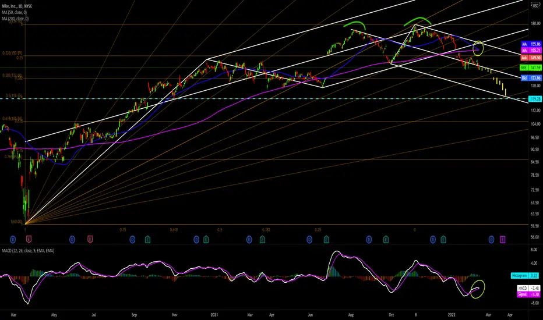This screenshot has height=320, width=543.
Task: Click the 72.50 price axis label
Action: coord(535,190)
